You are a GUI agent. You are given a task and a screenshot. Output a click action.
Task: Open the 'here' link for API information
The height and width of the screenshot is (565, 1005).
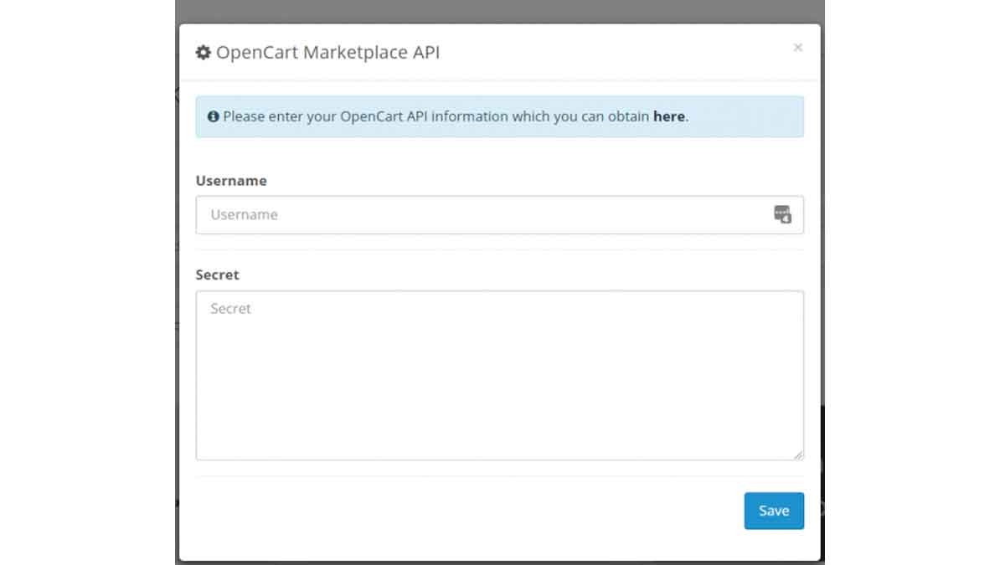point(668,117)
